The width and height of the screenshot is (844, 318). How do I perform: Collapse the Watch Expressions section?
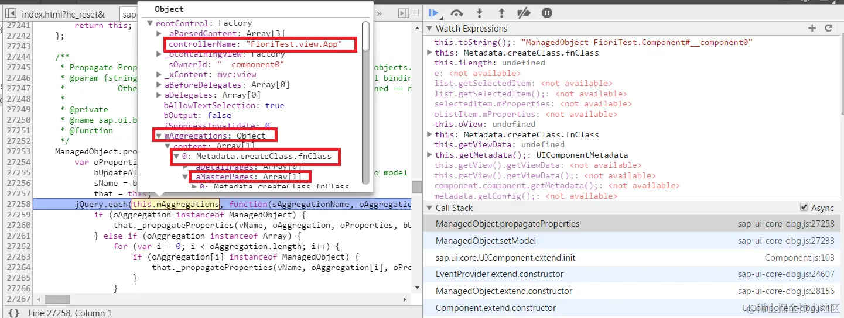(x=429, y=29)
